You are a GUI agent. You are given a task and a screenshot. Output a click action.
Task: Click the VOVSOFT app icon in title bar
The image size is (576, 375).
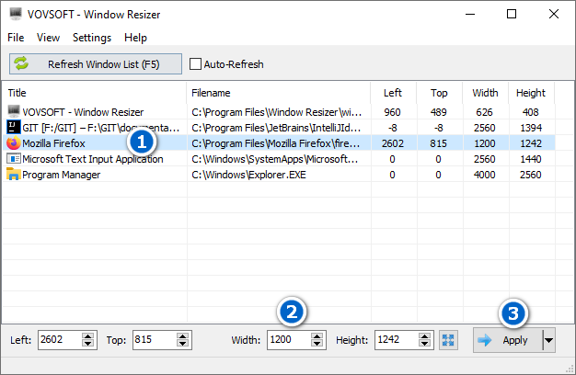click(16, 14)
